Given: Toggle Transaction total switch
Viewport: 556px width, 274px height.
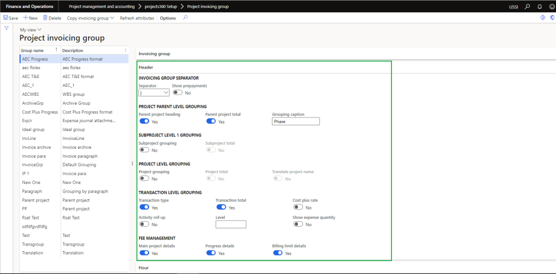Looking at the screenshot, I should (221, 207).
